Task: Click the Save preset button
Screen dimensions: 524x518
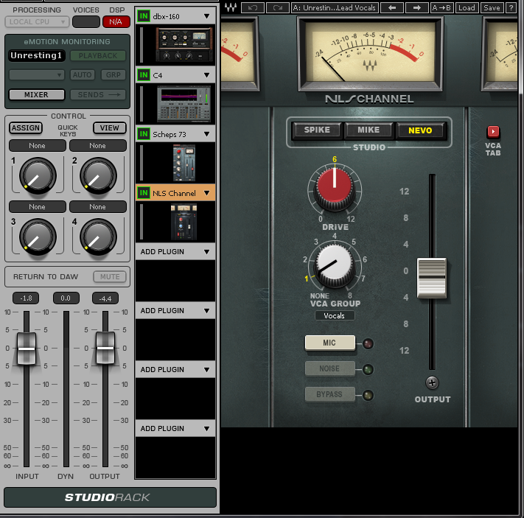Action: click(492, 7)
